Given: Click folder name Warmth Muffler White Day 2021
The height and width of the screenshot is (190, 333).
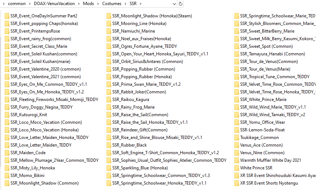Looking at the screenshot, I should tap(271, 160).
